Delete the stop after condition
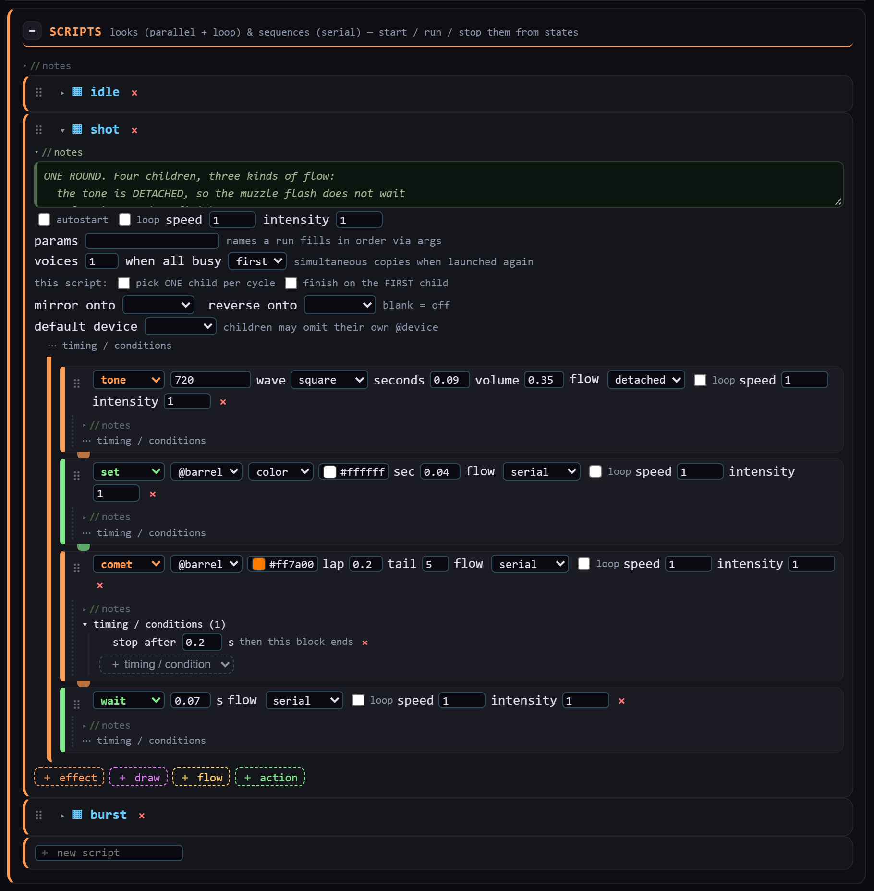This screenshot has width=874, height=891. [x=365, y=643]
